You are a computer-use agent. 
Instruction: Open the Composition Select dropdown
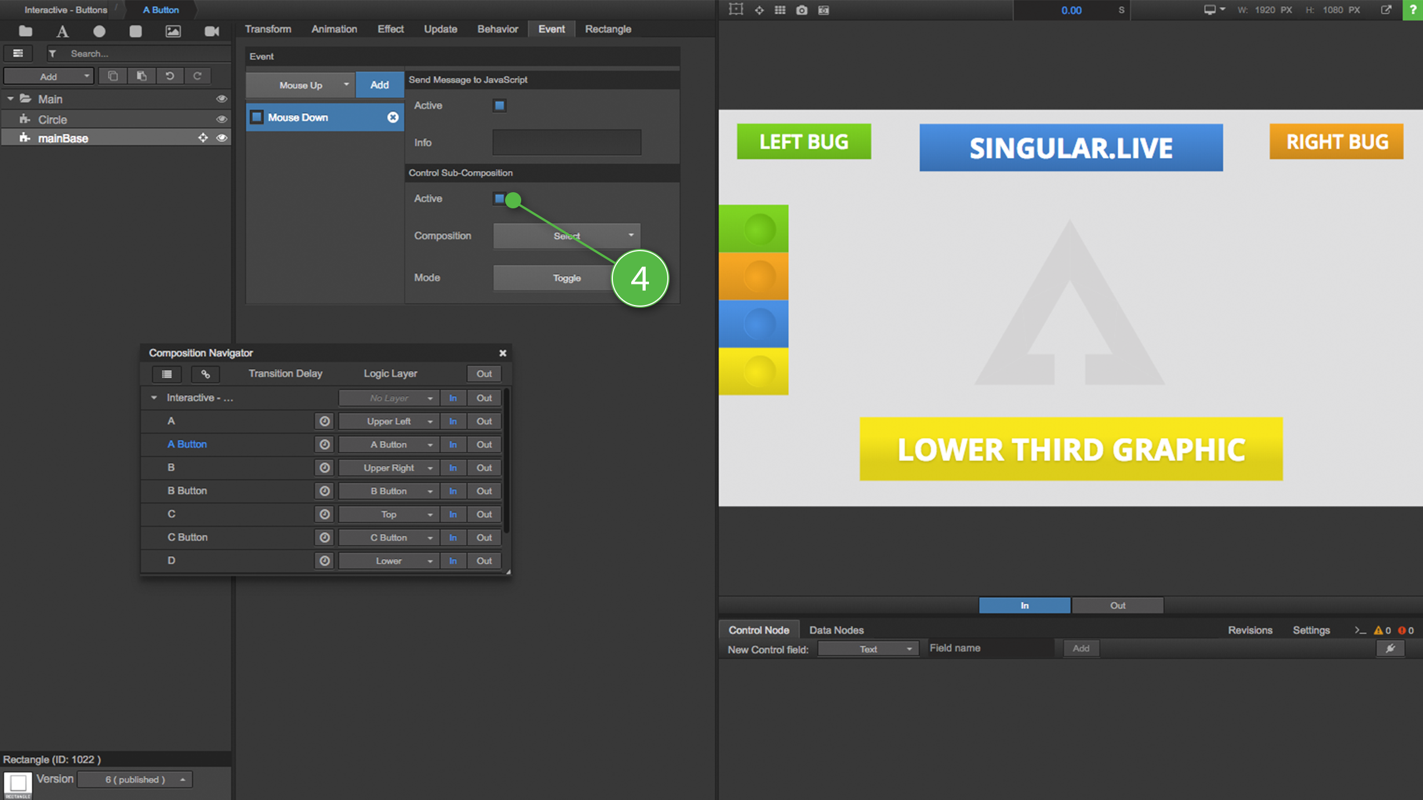(x=567, y=236)
